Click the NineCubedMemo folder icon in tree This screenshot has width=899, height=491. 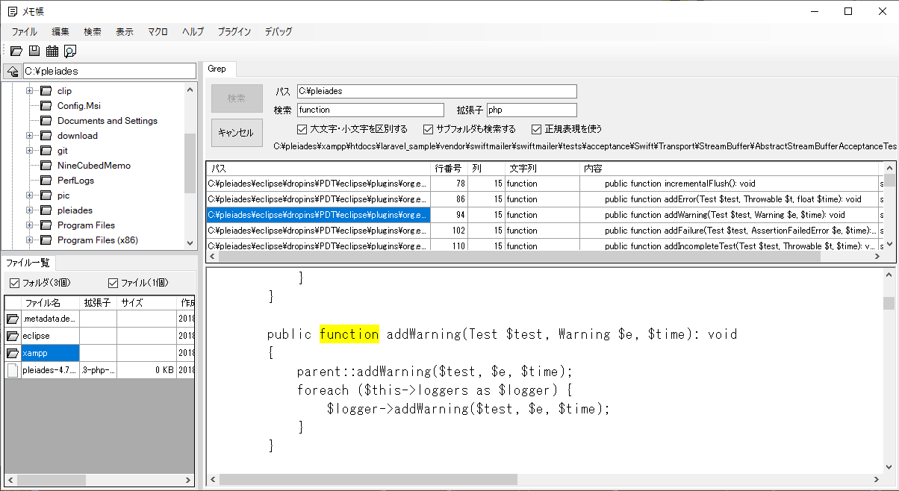tap(46, 166)
